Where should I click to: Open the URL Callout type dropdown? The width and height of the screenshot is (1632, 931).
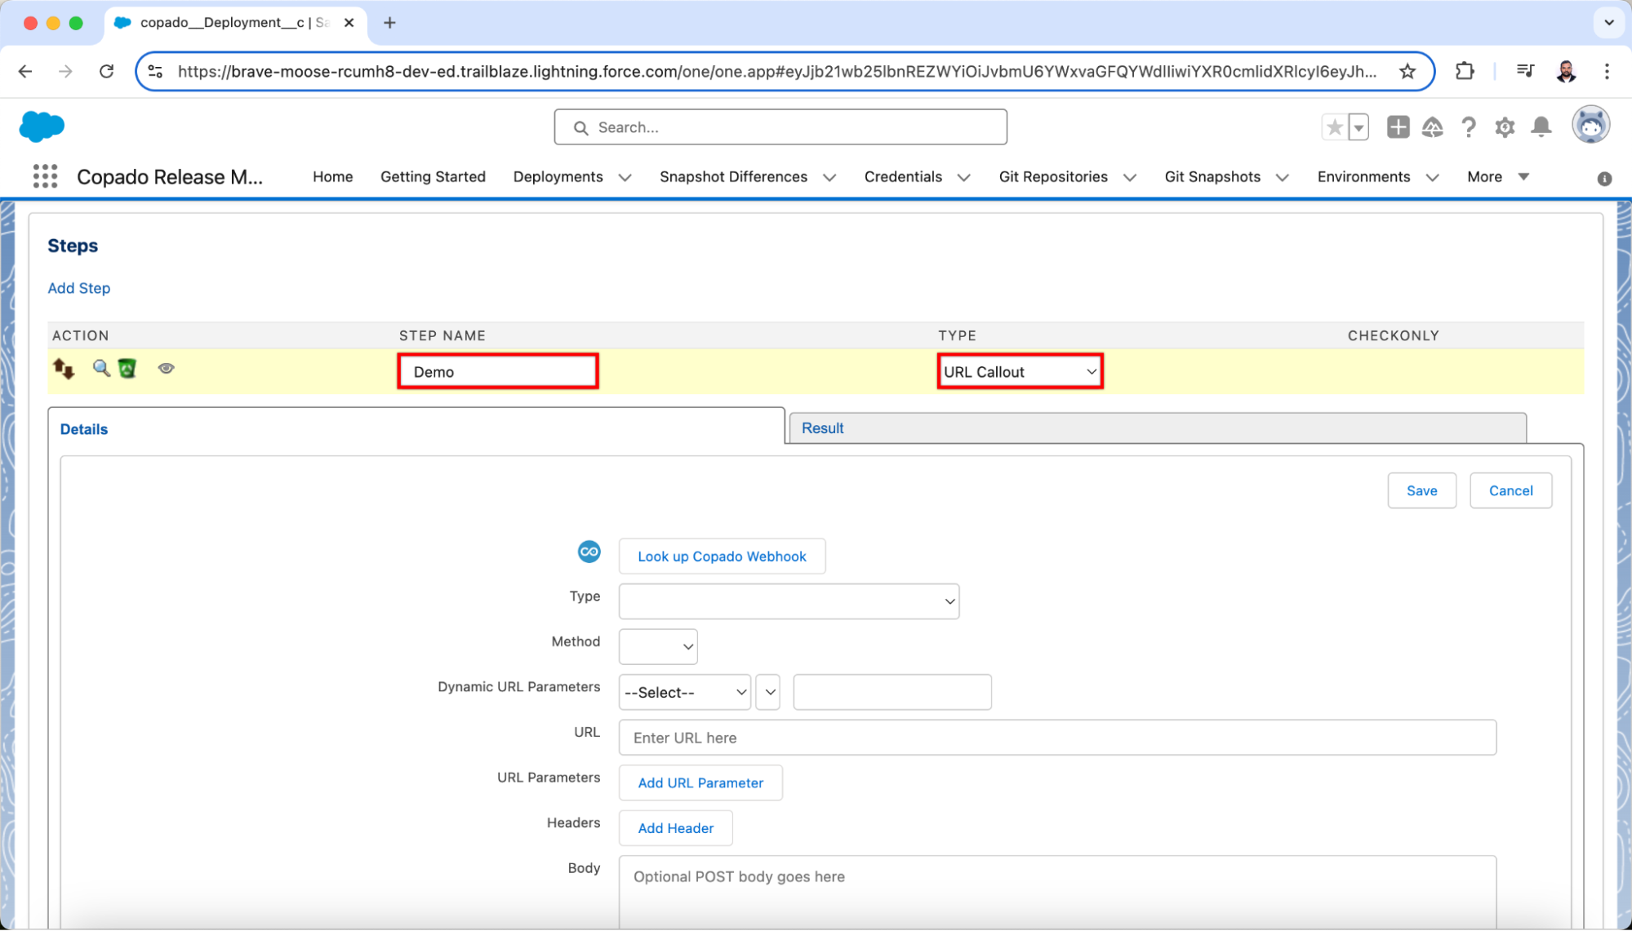(x=1019, y=371)
